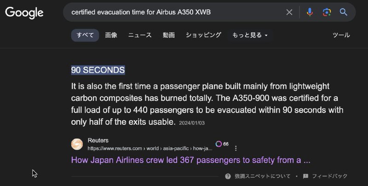Open the ニュース tab

click(140, 35)
